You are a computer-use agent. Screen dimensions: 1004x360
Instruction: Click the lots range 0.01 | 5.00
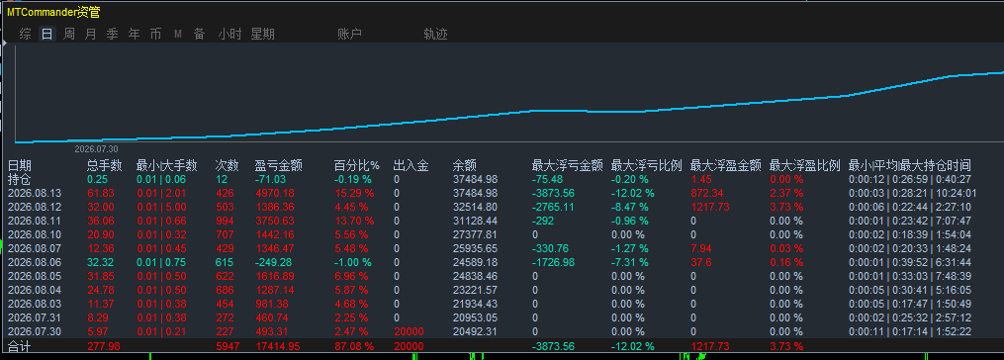point(161,207)
